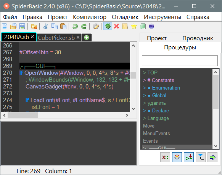Paste from clipboard icon
222x175 pixels.
(63, 26)
